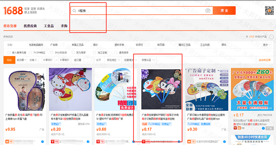This screenshot has width=276, height=150.
Task: Filter by 屏风 category
Action: [x=224, y=45]
